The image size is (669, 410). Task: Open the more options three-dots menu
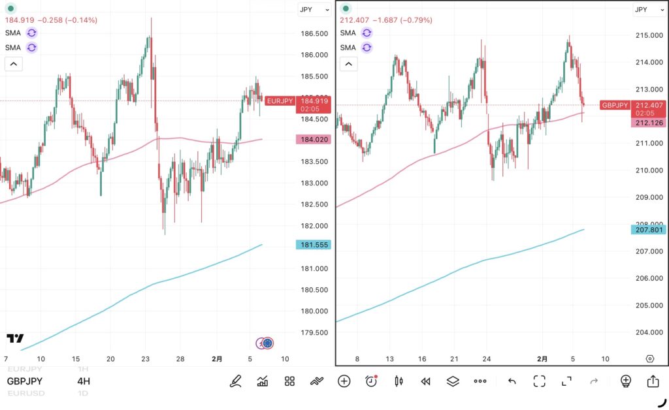click(480, 381)
